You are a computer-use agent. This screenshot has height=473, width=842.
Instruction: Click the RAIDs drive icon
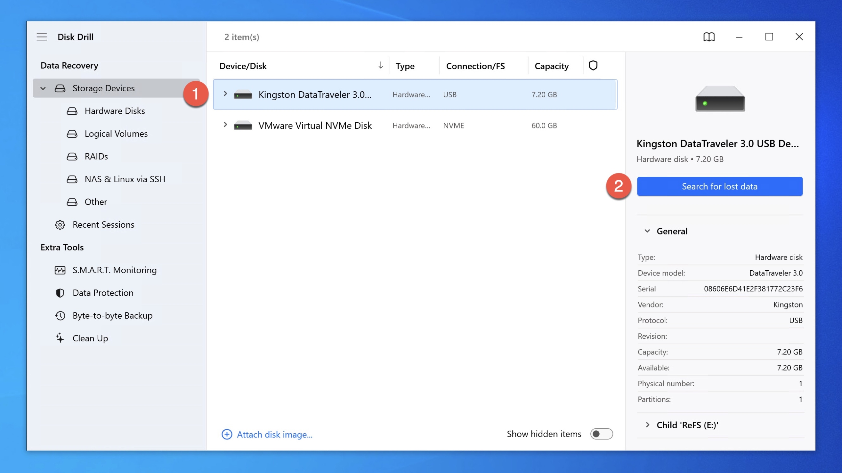click(72, 156)
